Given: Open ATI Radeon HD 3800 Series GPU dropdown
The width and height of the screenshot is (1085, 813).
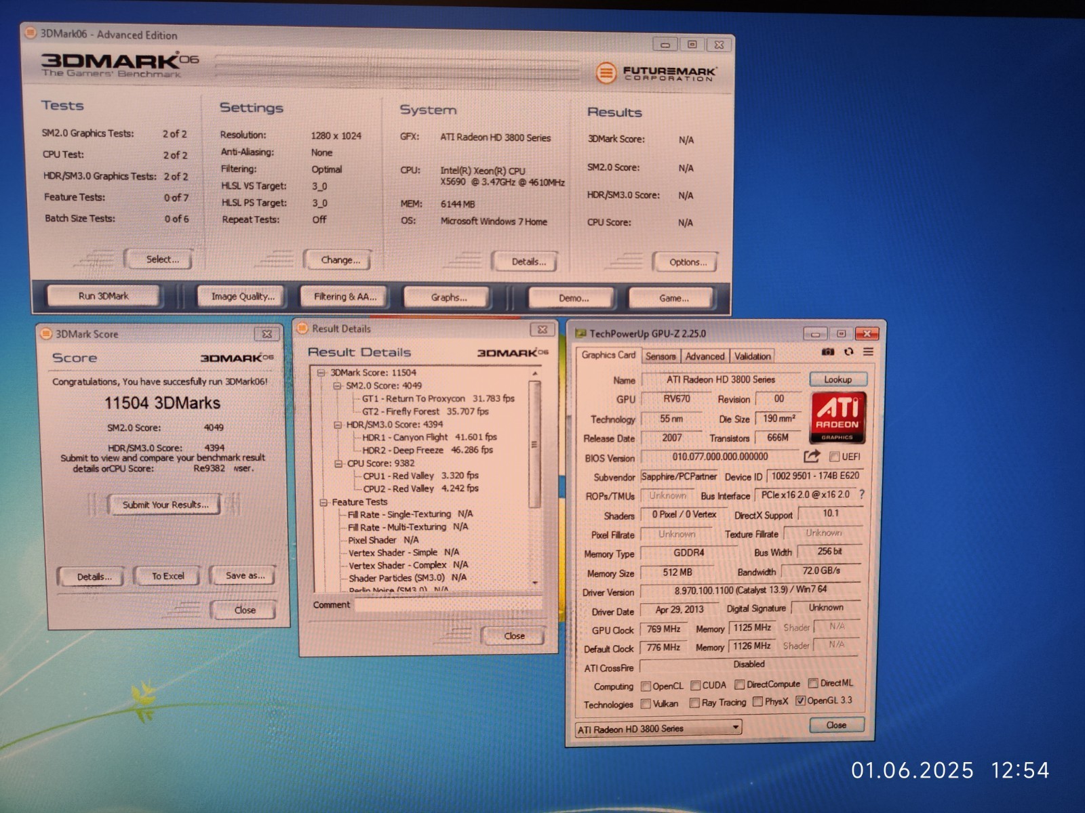Looking at the screenshot, I should (x=658, y=728).
